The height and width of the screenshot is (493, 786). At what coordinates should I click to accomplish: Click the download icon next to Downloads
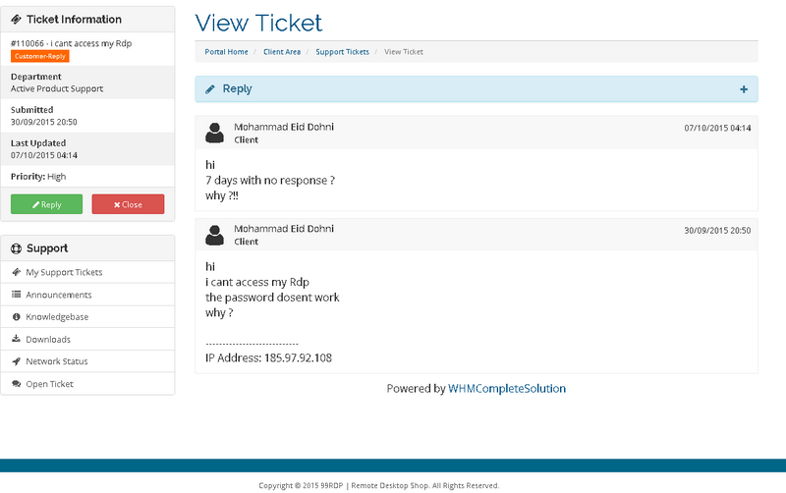(x=16, y=339)
